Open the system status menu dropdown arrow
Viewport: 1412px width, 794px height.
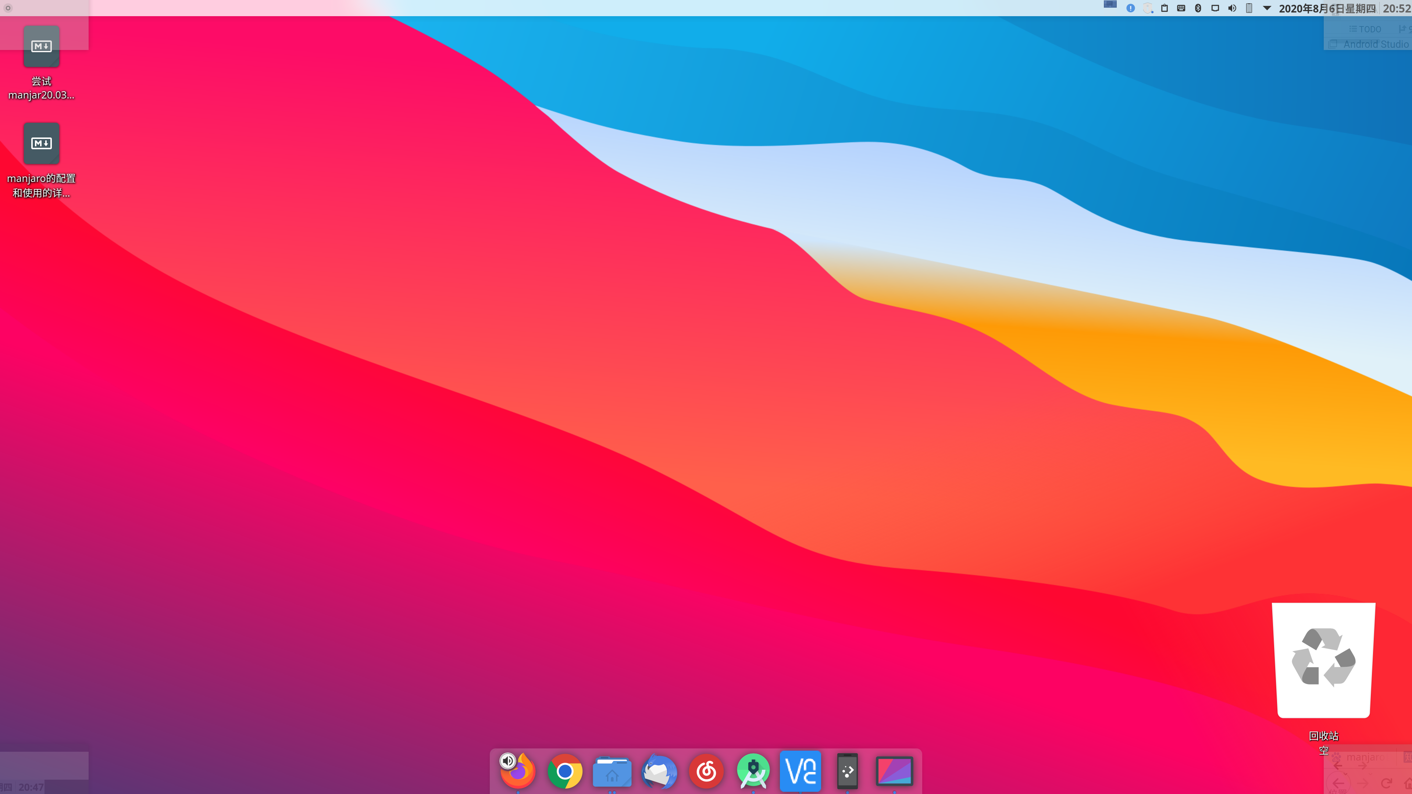coord(1267,8)
